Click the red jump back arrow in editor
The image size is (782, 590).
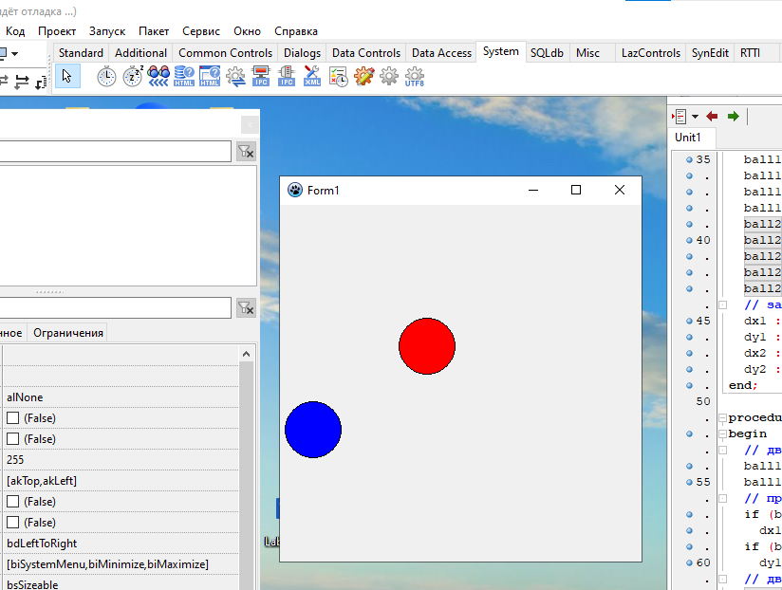712,117
